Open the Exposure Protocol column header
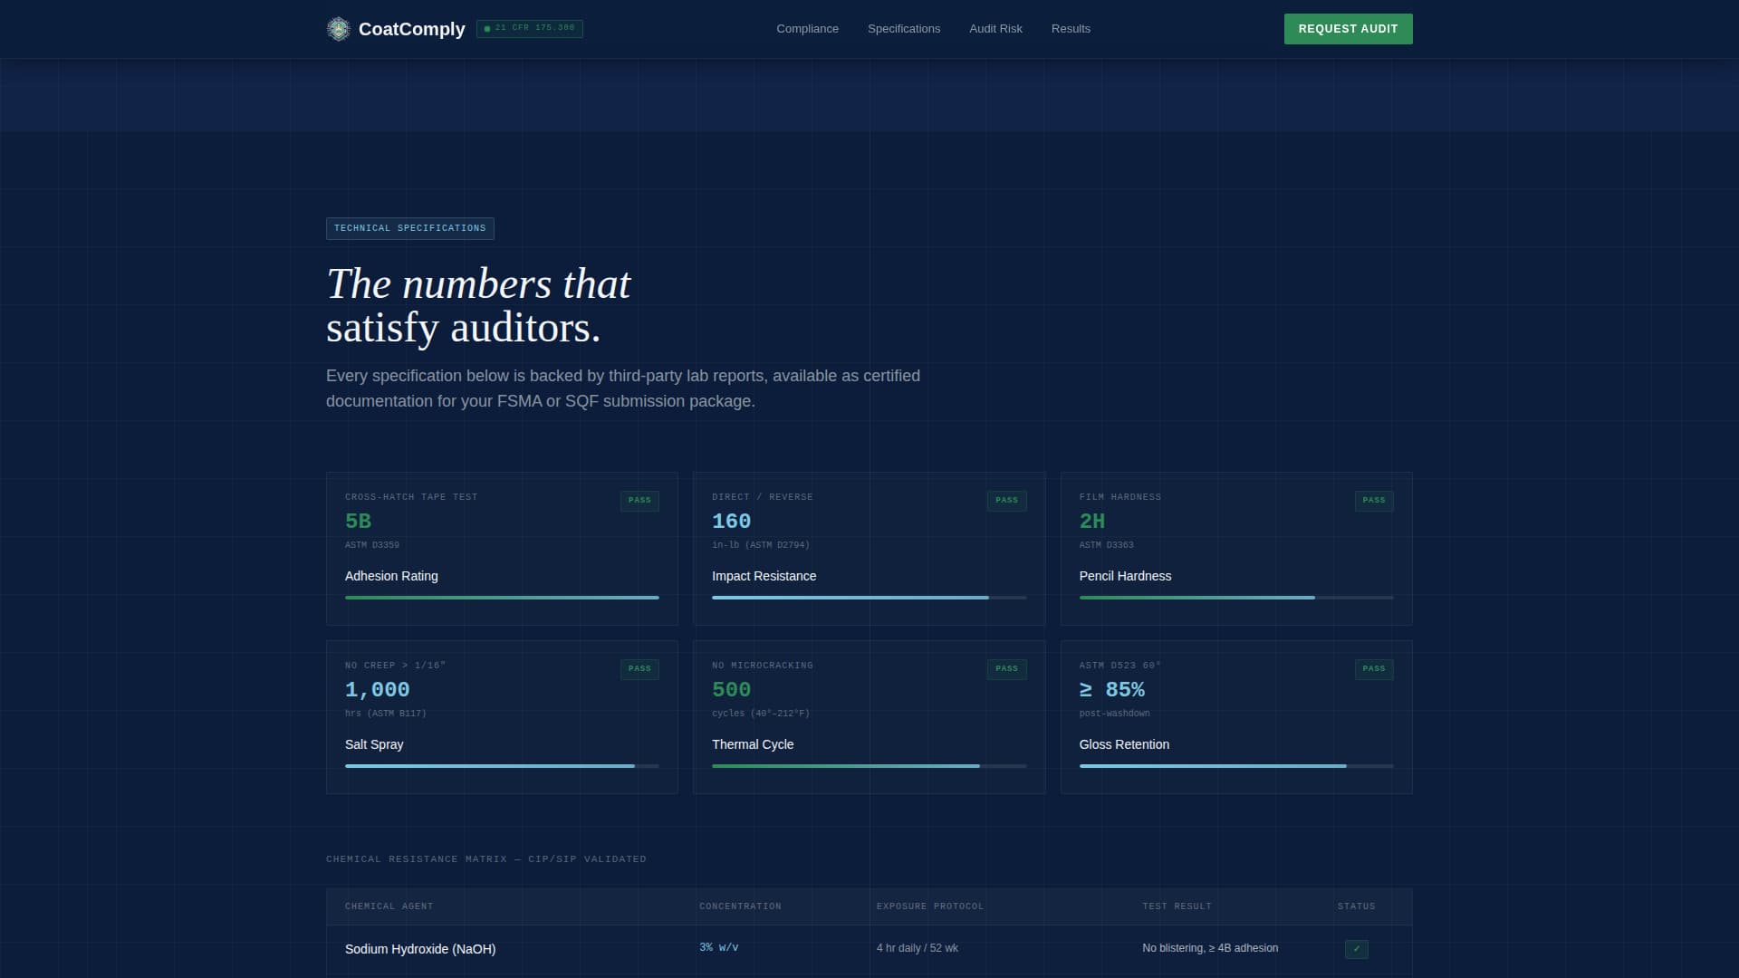 point(929,906)
